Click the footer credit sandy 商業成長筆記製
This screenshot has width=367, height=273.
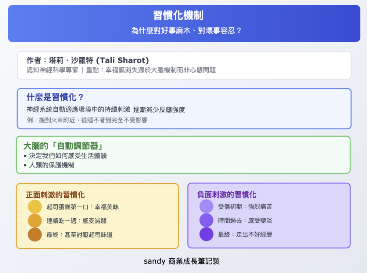click(x=181, y=261)
